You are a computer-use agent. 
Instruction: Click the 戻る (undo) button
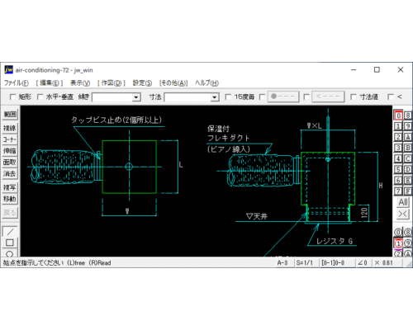click(10, 213)
